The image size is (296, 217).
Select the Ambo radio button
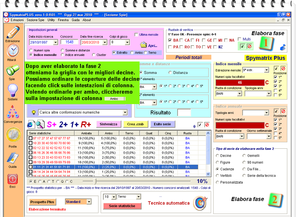point(132,53)
